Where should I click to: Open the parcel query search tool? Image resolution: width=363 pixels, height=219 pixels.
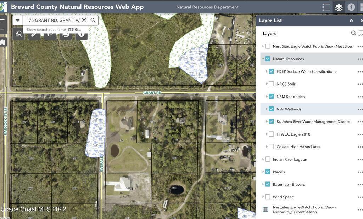tap(19, 34)
